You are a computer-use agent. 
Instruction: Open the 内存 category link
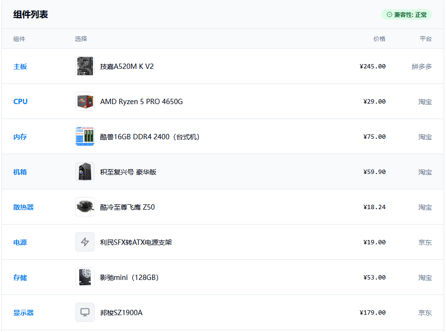pos(20,137)
